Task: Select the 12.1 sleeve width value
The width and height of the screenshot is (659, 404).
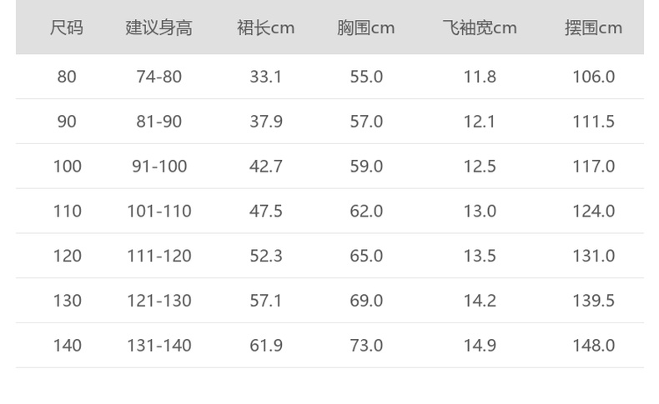Action: point(480,122)
